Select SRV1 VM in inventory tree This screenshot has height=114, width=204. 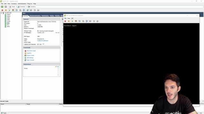point(8,27)
